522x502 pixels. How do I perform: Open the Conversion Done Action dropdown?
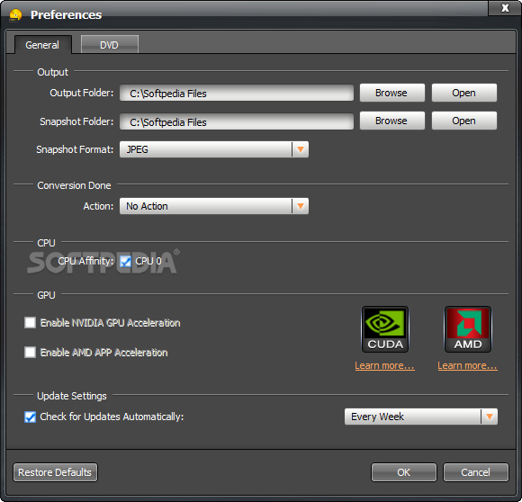tap(214, 206)
